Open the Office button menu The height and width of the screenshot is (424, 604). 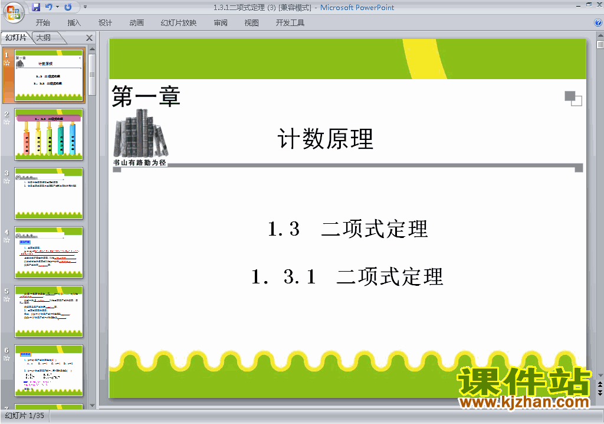[14, 13]
